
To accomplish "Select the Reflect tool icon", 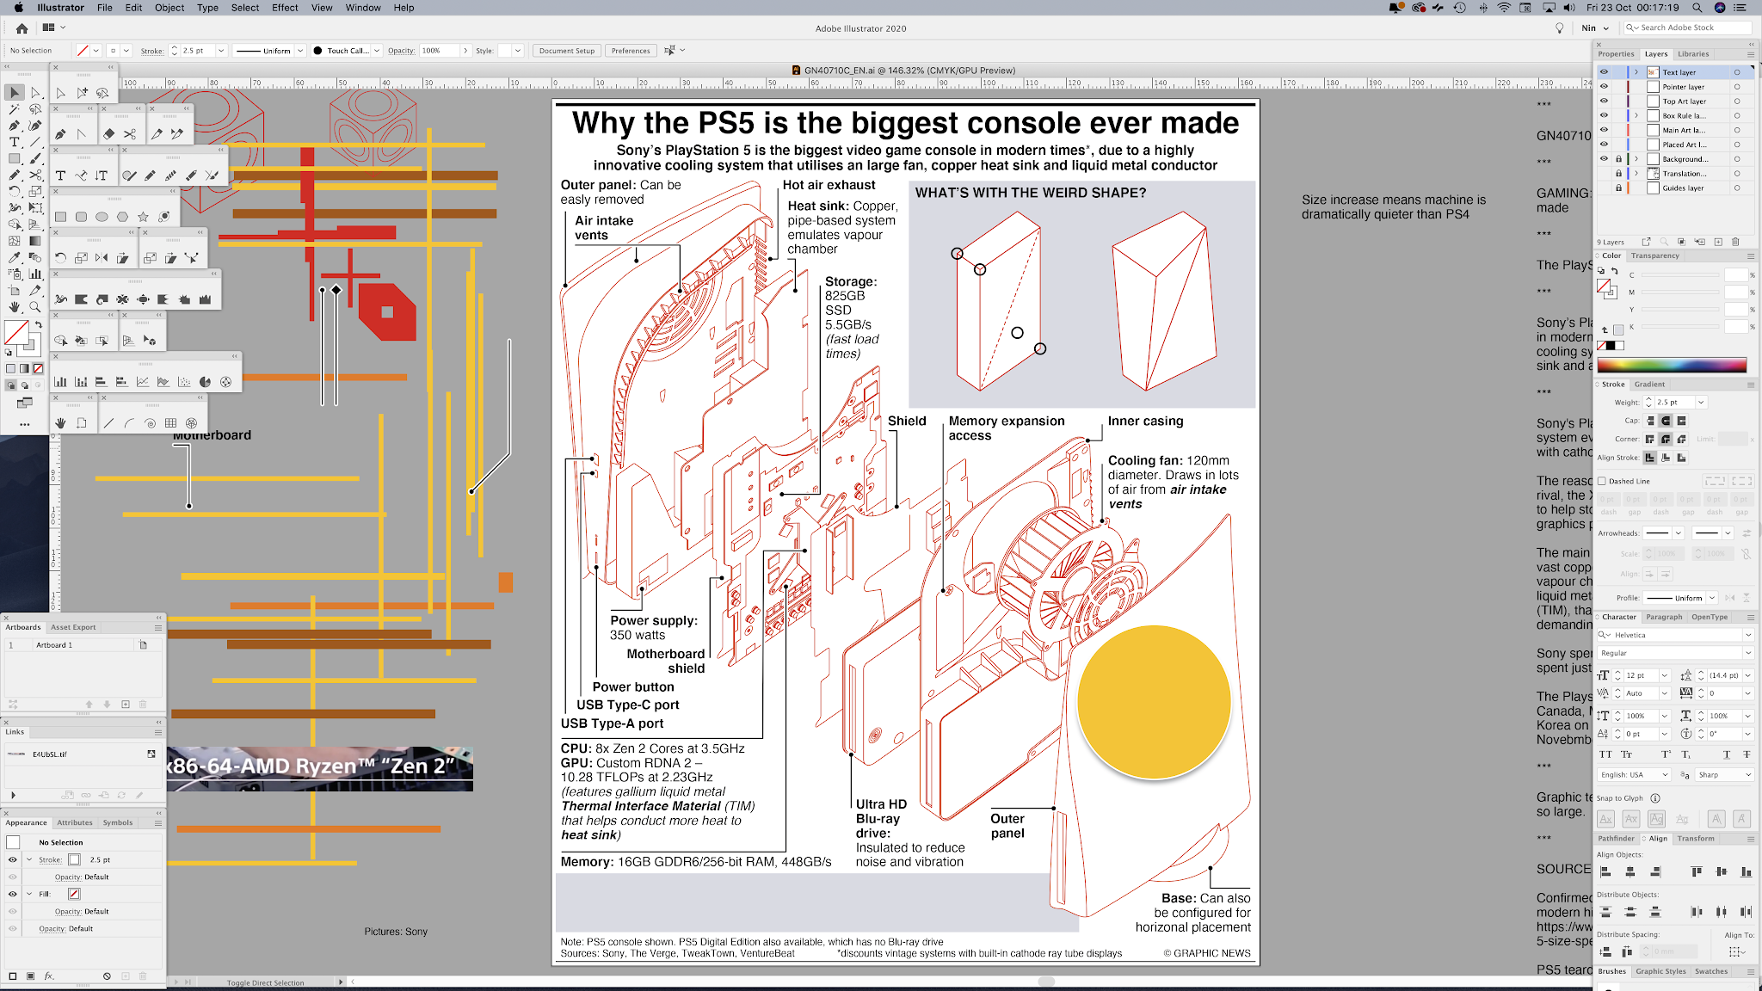I will [x=102, y=258].
